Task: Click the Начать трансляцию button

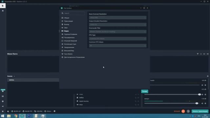Action: 200,111
